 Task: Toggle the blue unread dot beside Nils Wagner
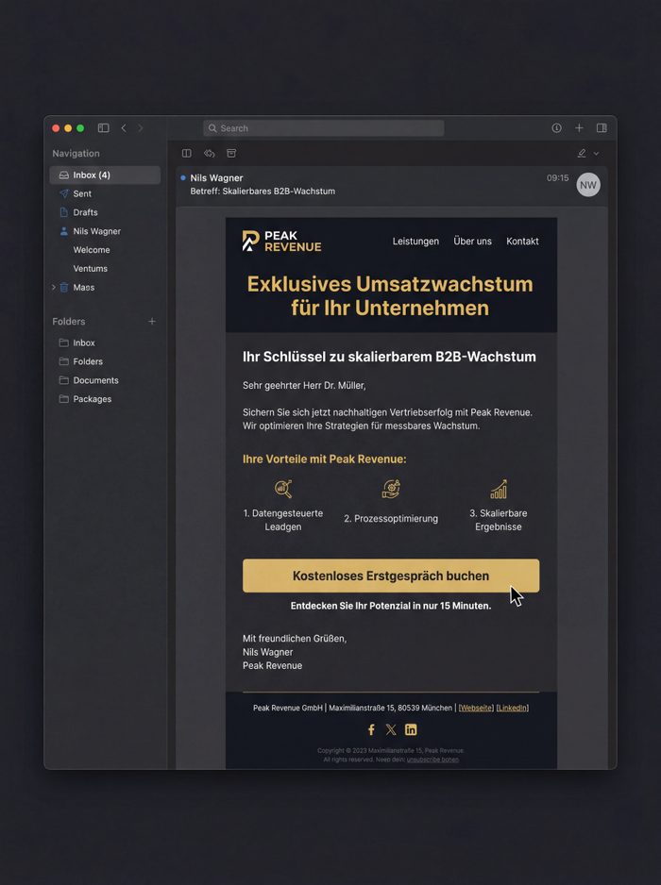[183, 177]
